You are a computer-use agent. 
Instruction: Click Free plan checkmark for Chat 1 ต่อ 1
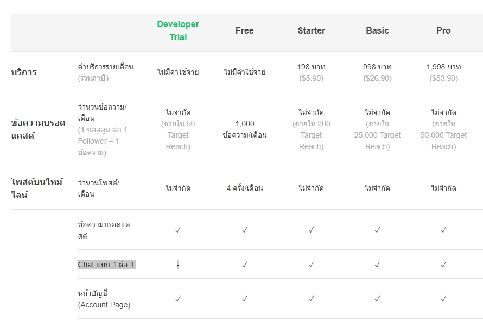pos(245,265)
